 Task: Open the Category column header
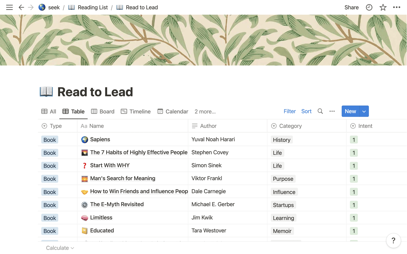pyautogui.click(x=307, y=126)
